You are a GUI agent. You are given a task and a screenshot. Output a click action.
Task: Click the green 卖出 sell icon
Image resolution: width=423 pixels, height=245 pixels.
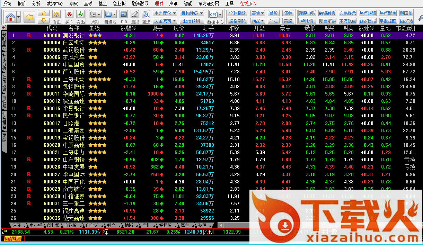pos(80,14)
